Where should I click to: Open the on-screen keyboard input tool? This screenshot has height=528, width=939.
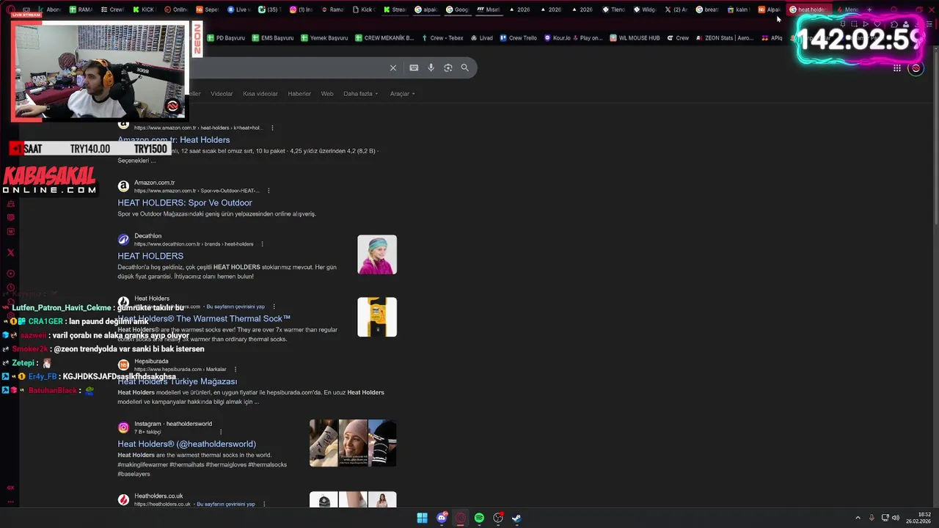[414, 67]
